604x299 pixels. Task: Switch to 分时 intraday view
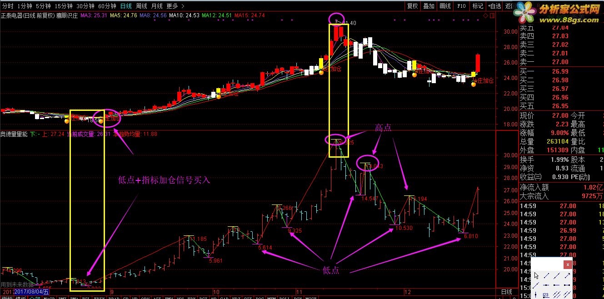8,6
